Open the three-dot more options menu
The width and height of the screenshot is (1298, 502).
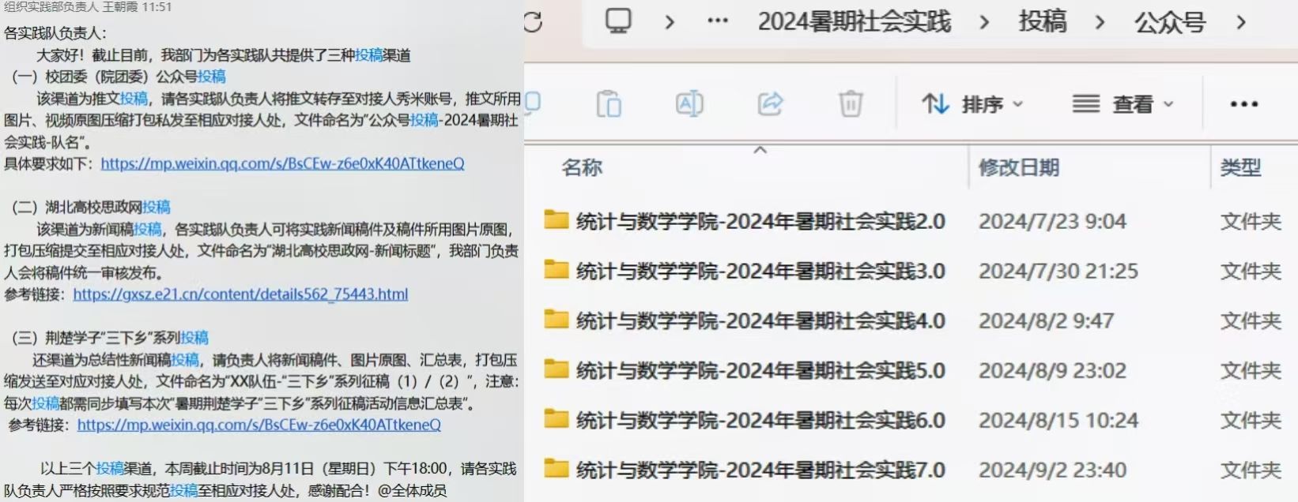(1243, 104)
